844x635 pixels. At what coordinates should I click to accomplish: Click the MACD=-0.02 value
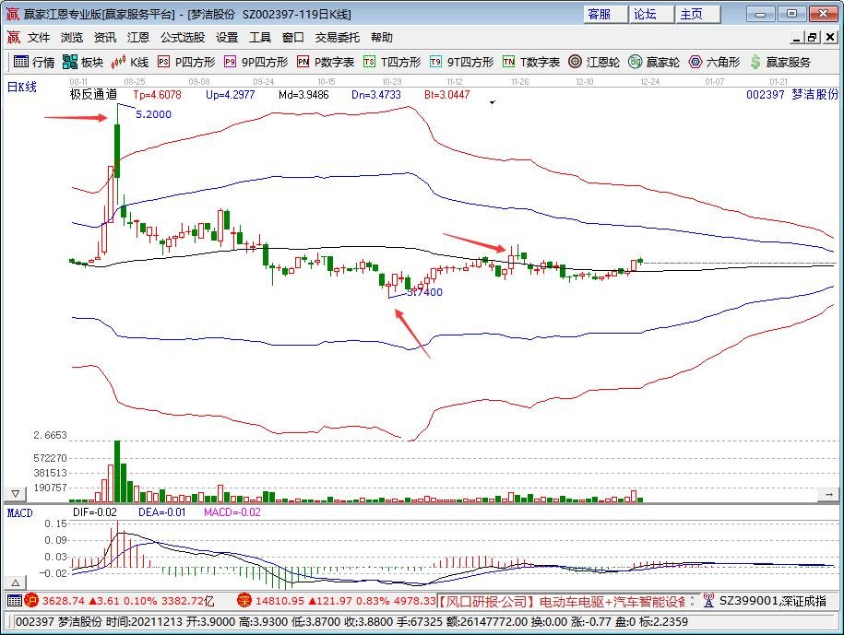232,512
